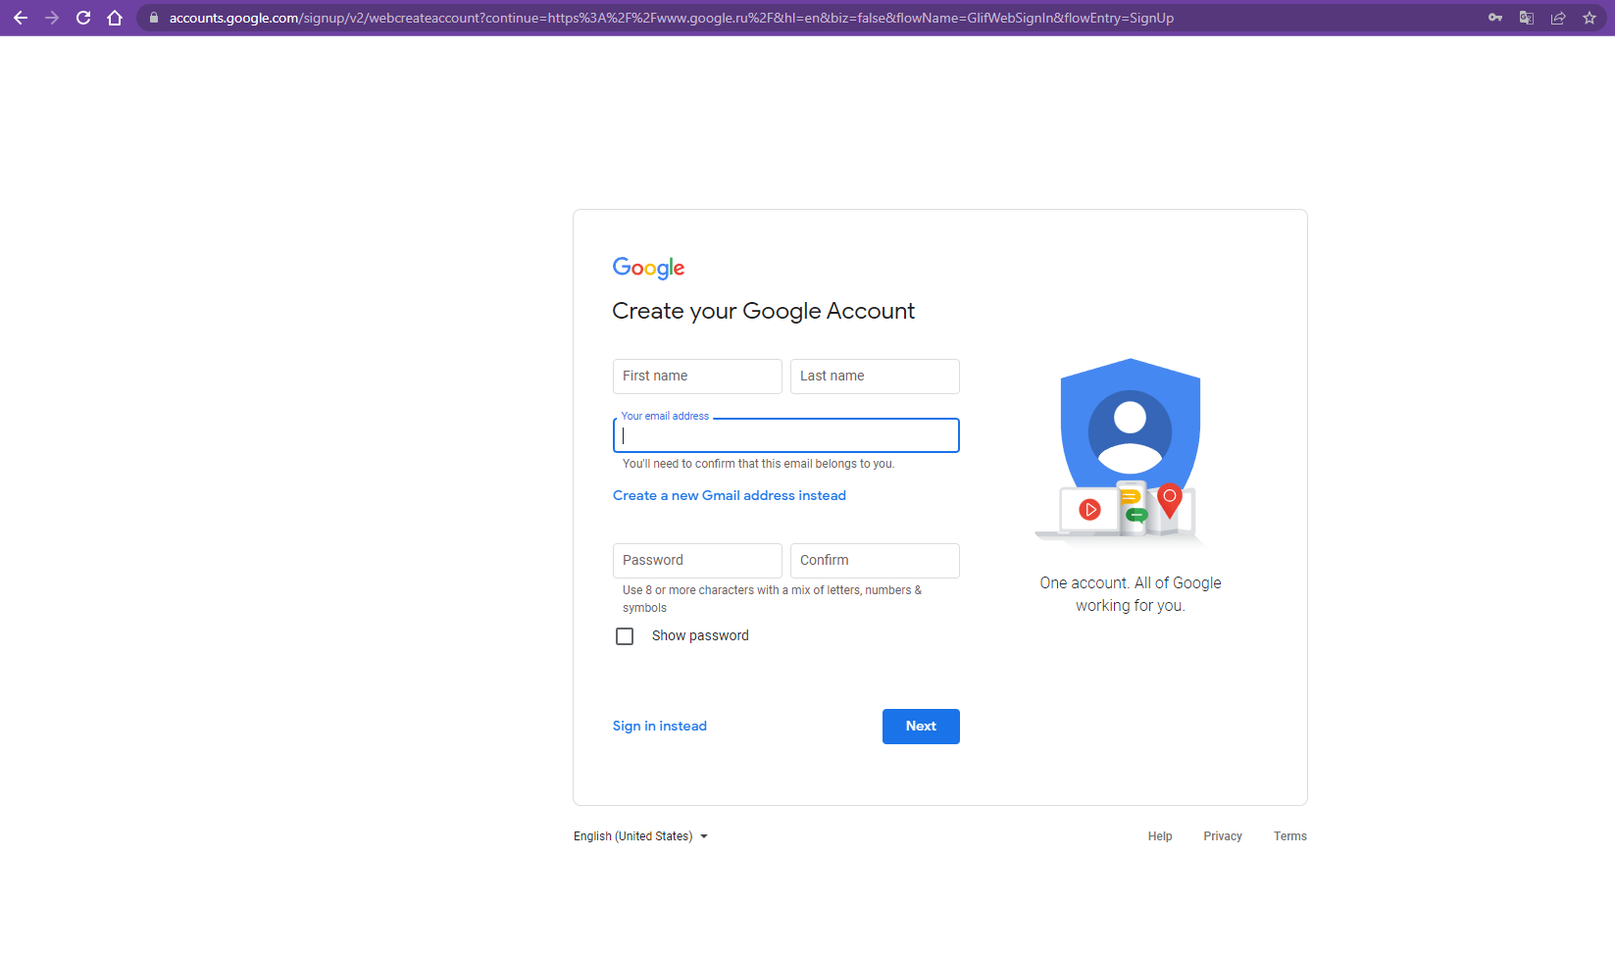1615x957 pixels.
Task: Click the Confirm password field
Action: tap(875, 561)
